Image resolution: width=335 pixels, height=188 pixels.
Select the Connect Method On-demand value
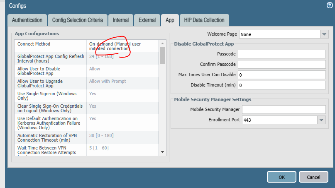click(x=115, y=46)
